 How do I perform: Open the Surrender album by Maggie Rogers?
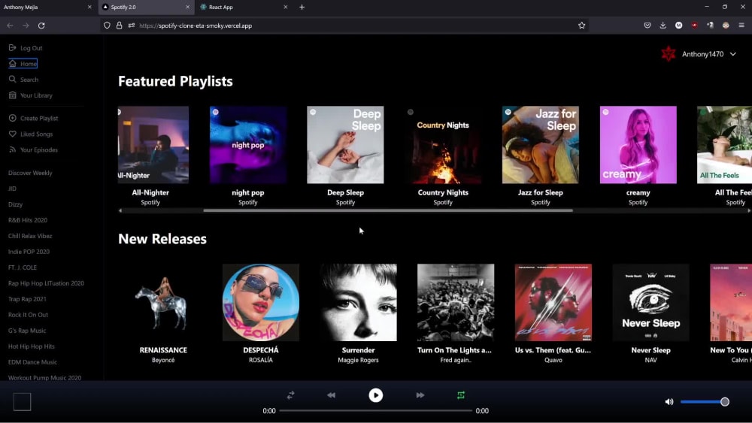(358, 302)
